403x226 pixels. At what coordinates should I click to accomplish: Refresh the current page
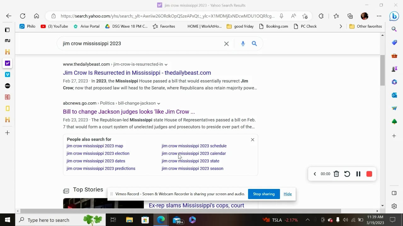[x=23, y=16]
